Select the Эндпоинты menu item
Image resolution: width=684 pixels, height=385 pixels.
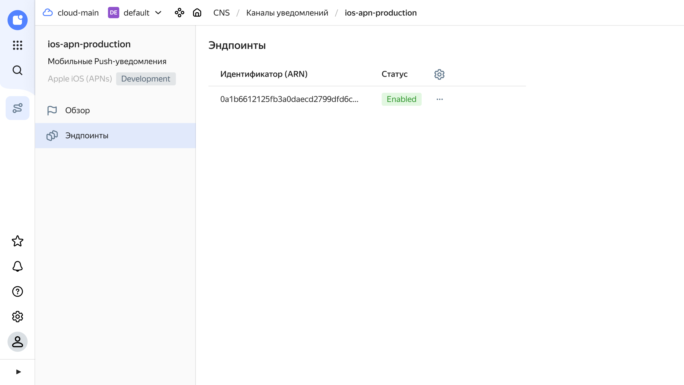pyautogui.click(x=115, y=136)
